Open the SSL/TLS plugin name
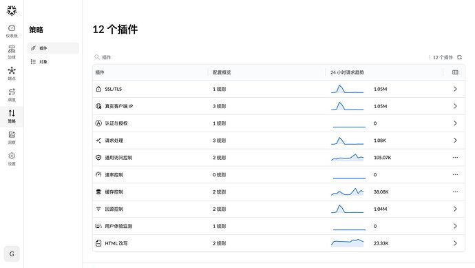The image size is (475, 268). (x=114, y=89)
